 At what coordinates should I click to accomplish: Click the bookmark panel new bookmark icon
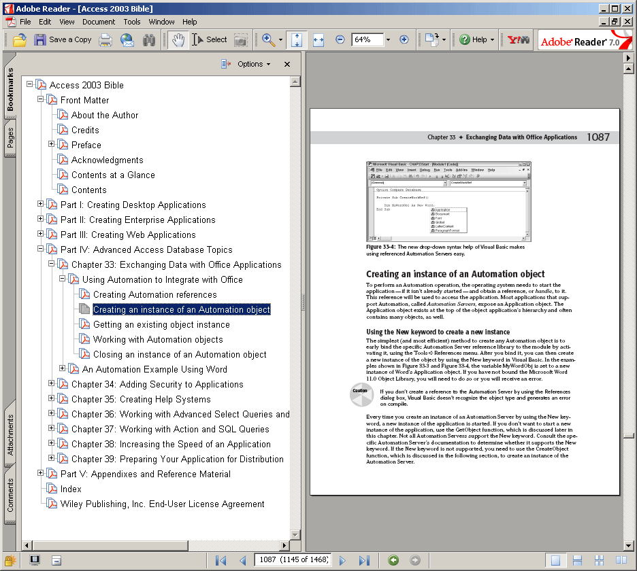[226, 64]
